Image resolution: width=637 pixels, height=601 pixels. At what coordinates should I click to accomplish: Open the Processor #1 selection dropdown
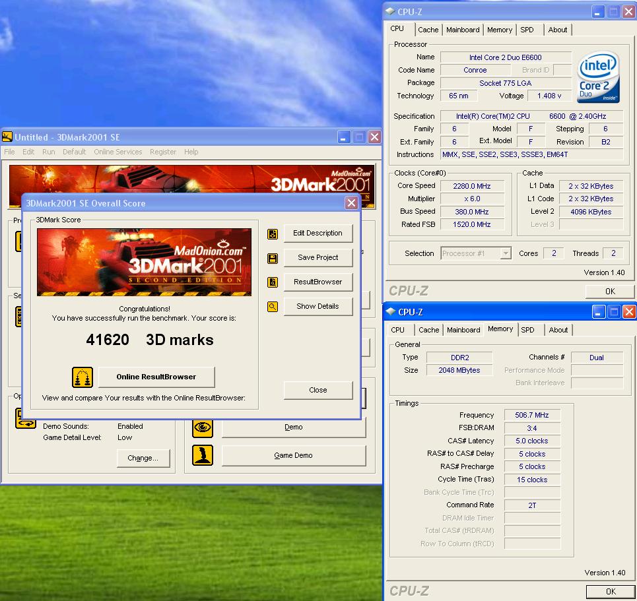(x=506, y=253)
